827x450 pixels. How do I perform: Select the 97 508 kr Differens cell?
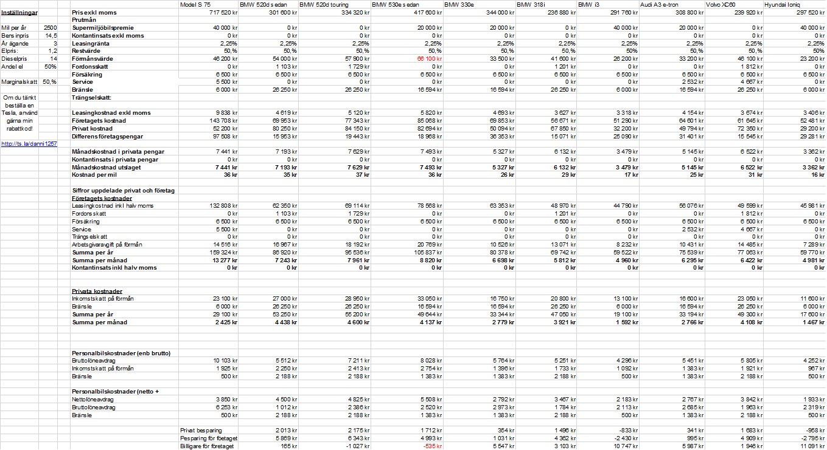coord(225,137)
